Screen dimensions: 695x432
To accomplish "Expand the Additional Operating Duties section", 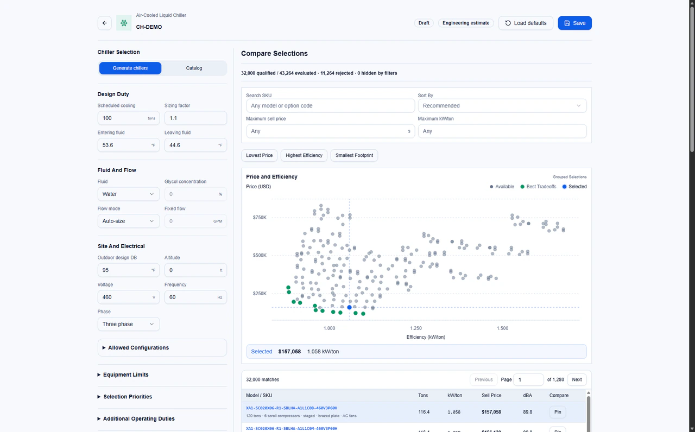I will 162,419.
